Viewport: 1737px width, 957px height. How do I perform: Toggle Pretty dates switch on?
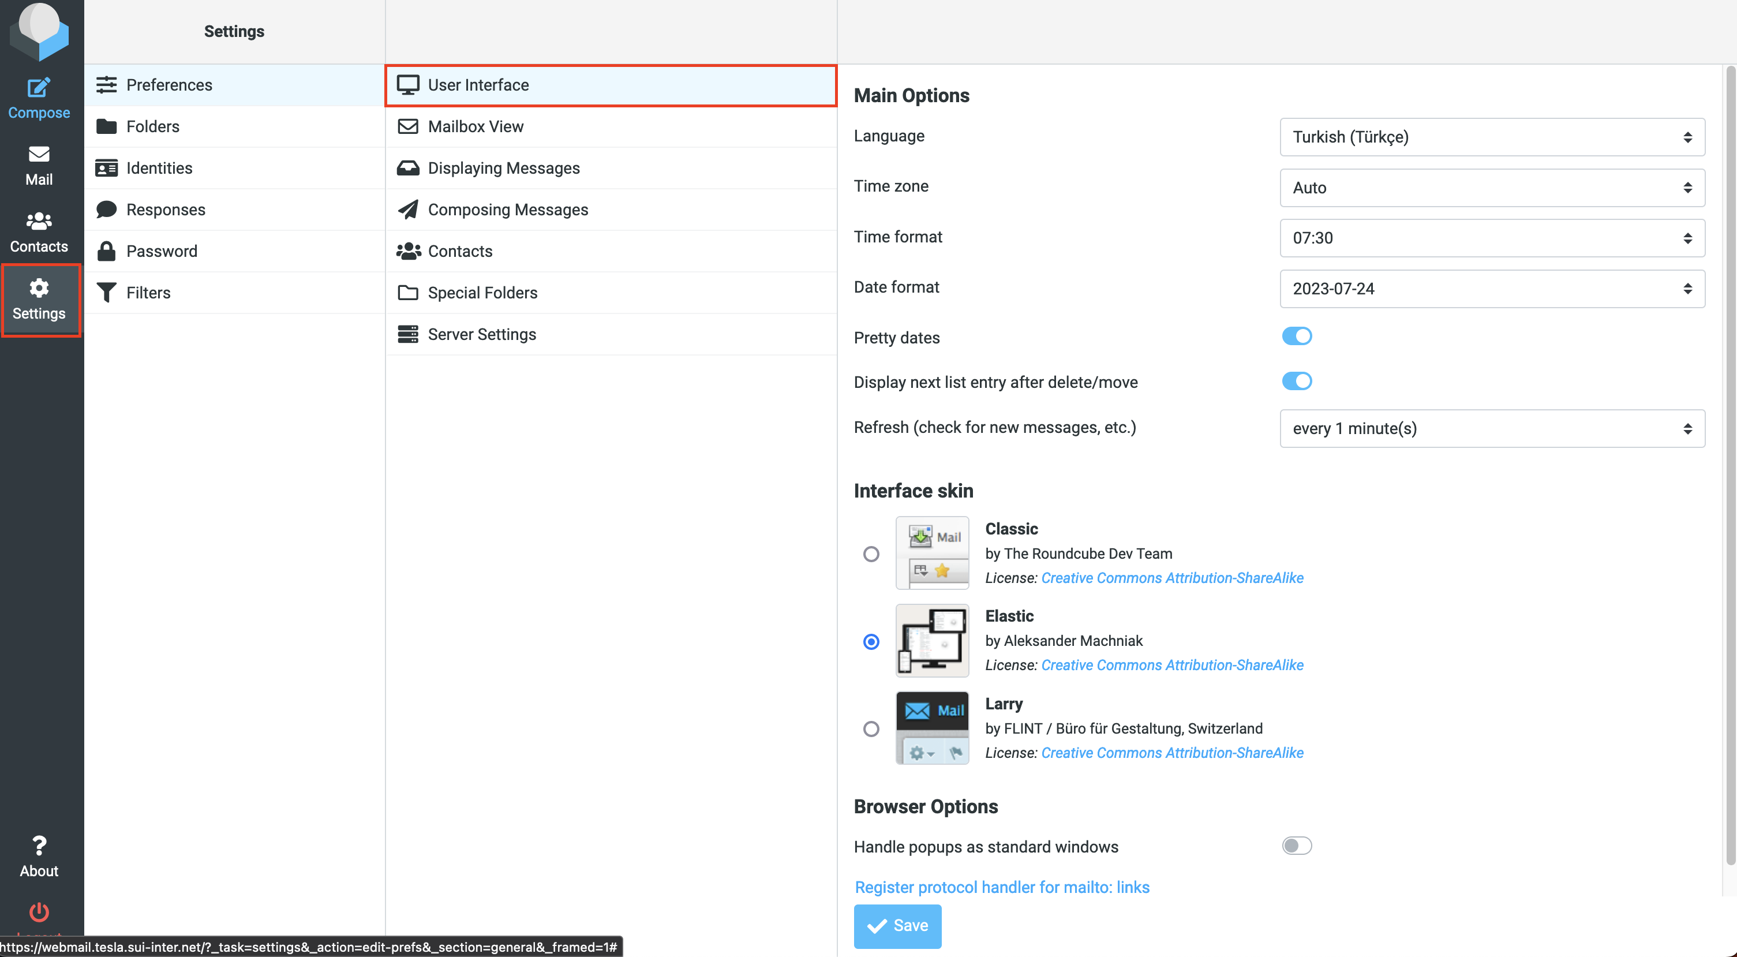1297,336
